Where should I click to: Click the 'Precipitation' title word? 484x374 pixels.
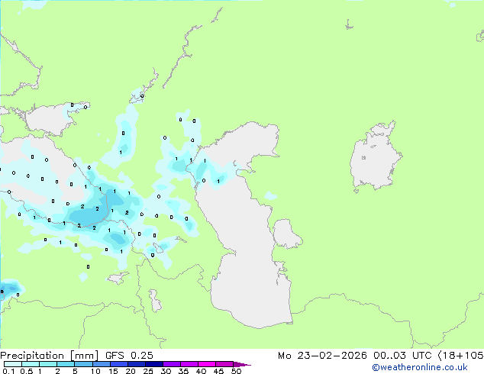point(32,356)
